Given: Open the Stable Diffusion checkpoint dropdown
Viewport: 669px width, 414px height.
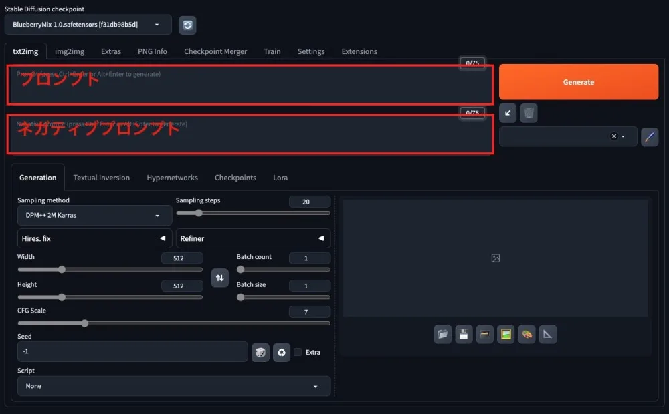Looking at the screenshot, I should (88, 25).
